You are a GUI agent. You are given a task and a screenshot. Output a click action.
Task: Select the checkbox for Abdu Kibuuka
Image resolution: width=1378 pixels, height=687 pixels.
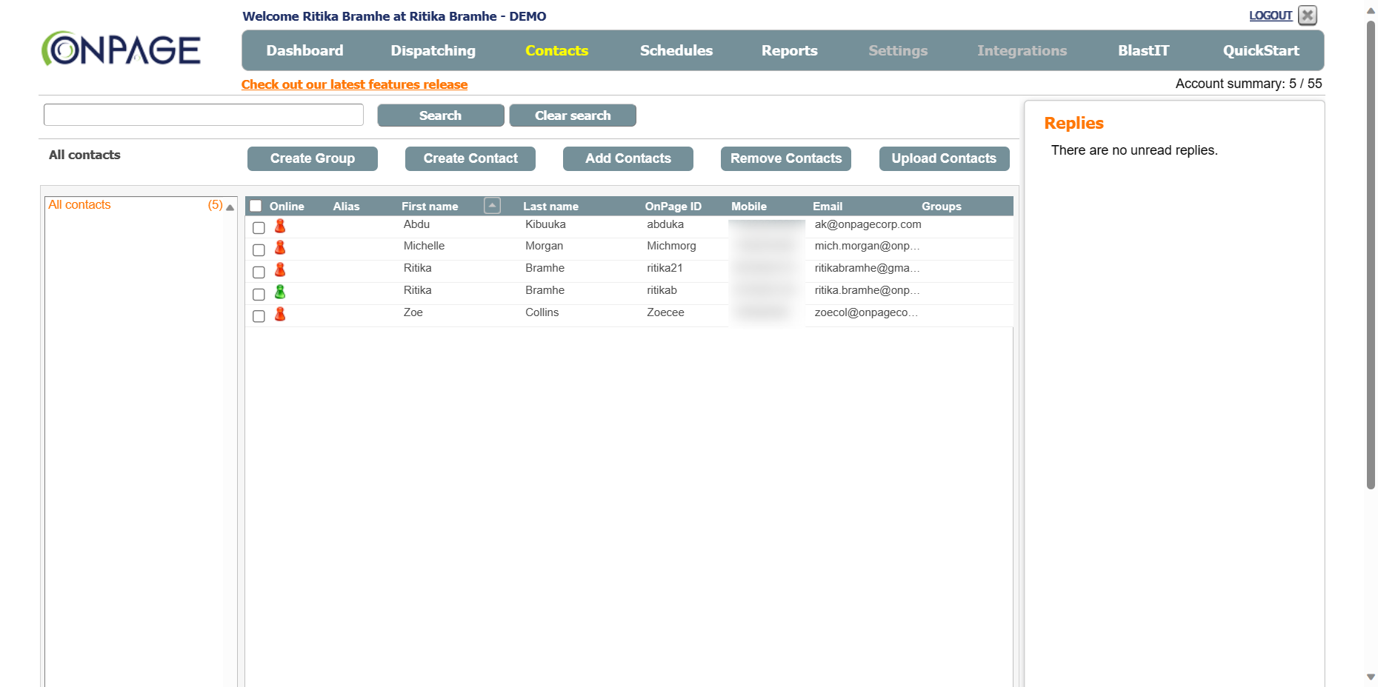click(x=259, y=228)
